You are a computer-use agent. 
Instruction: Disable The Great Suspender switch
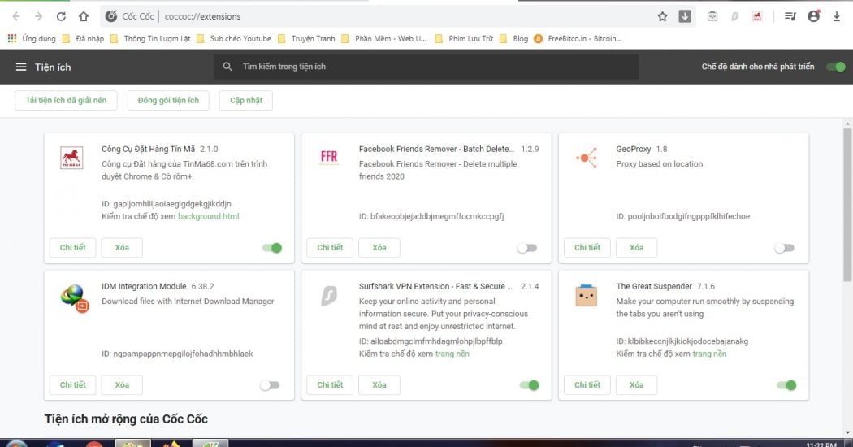coord(786,385)
